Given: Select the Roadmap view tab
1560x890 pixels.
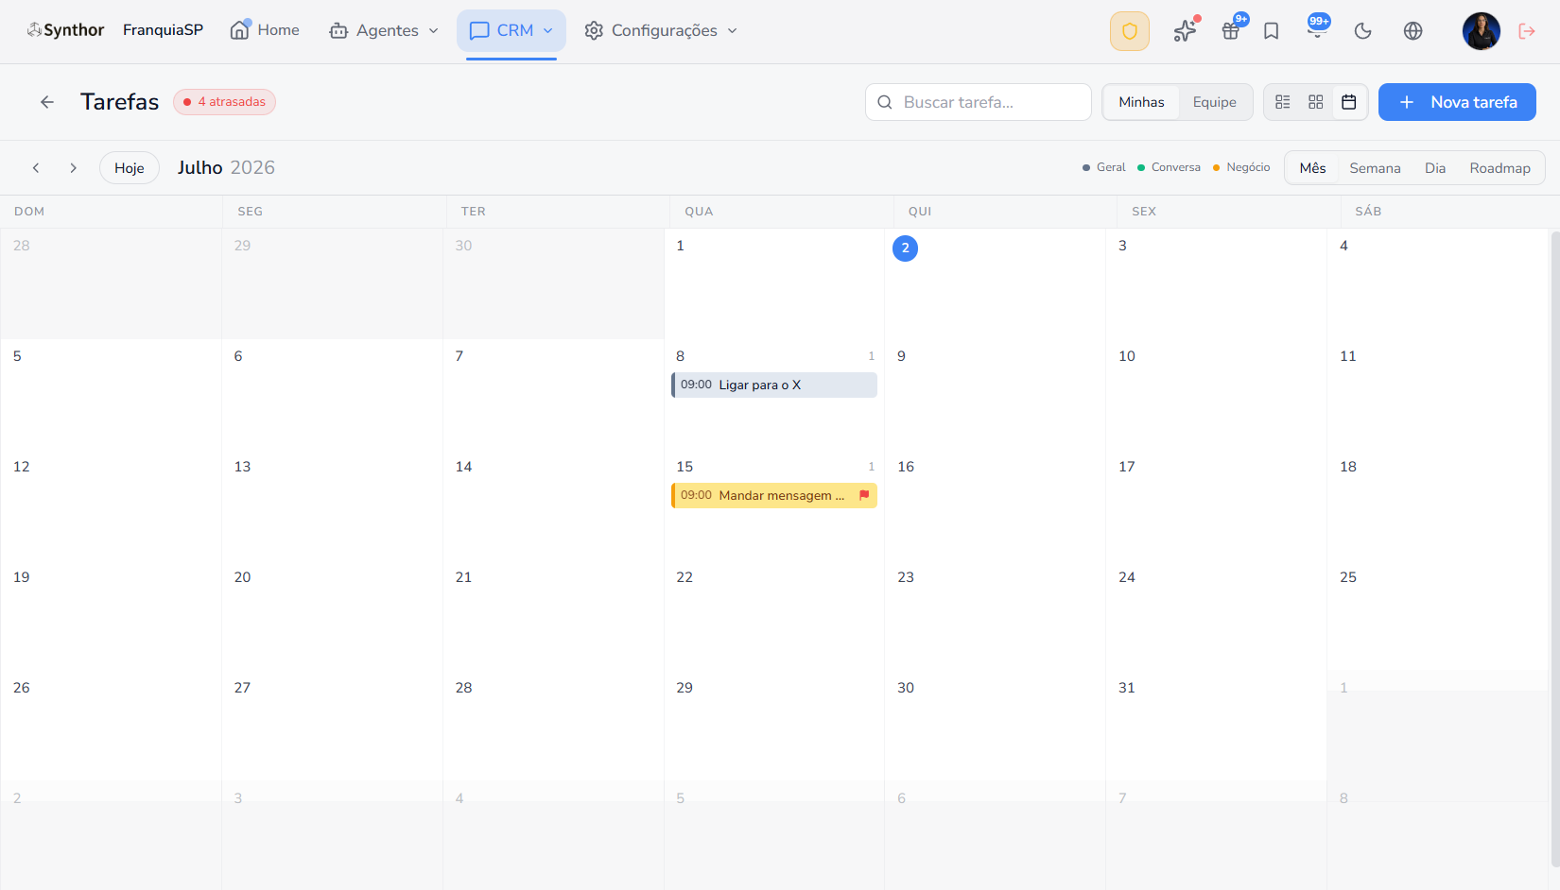Looking at the screenshot, I should click(x=1499, y=168).
